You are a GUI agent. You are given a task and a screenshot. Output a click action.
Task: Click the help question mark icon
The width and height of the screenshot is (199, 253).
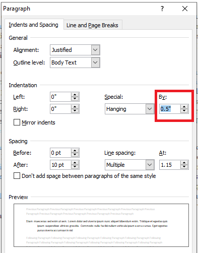coord(162,9)
